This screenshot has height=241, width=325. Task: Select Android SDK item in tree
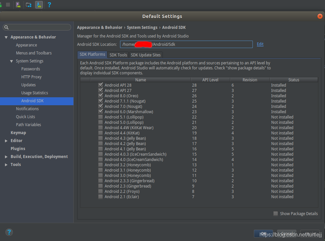point(37,101)
